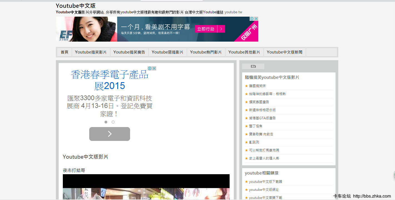Click the pink 立即行动 button in the banner
The height and width of the screenshot is (200, 395).
coord(210,29)
